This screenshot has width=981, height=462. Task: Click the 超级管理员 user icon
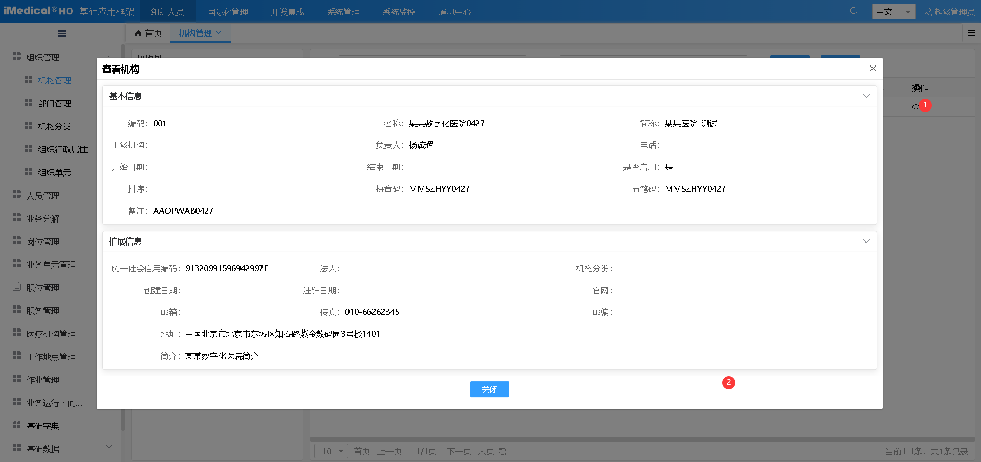coord(928,12)
